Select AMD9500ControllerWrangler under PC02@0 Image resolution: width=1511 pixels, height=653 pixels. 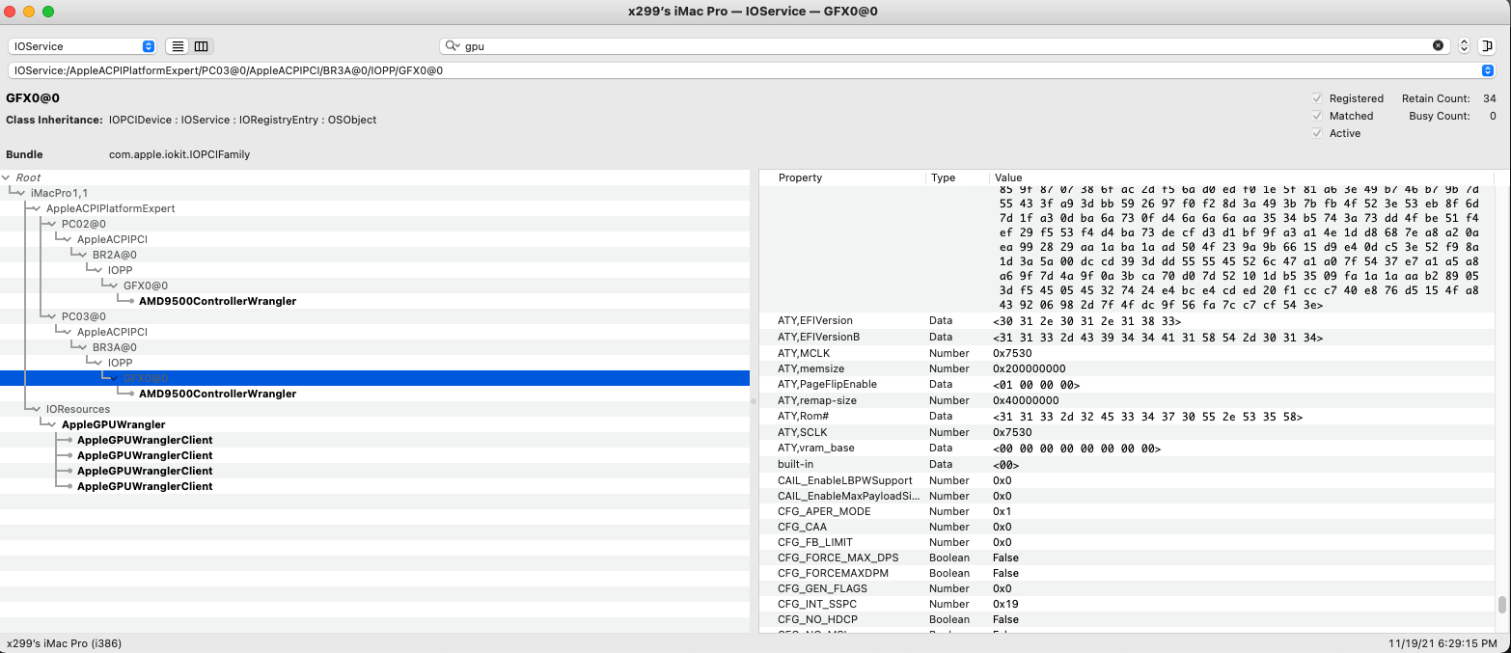point(217,301)
